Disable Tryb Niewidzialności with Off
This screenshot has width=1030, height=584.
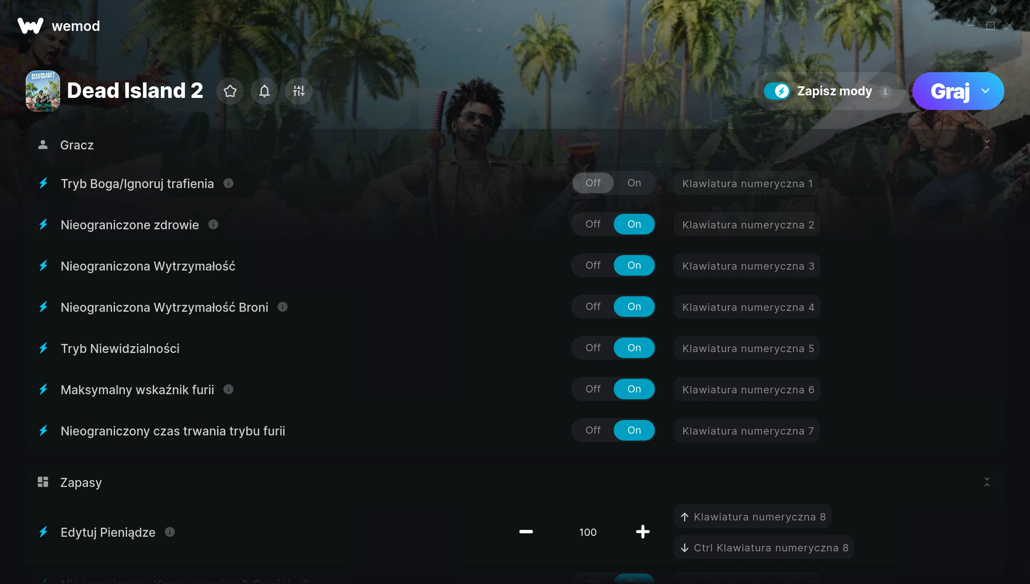pos(593,348)
